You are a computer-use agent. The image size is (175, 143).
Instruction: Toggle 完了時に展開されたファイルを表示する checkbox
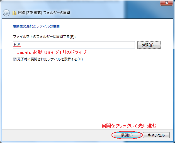coord(14,59)
